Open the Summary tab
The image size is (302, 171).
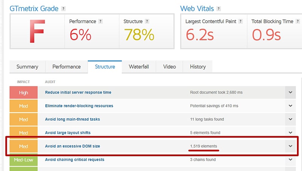tap(27, 67)
